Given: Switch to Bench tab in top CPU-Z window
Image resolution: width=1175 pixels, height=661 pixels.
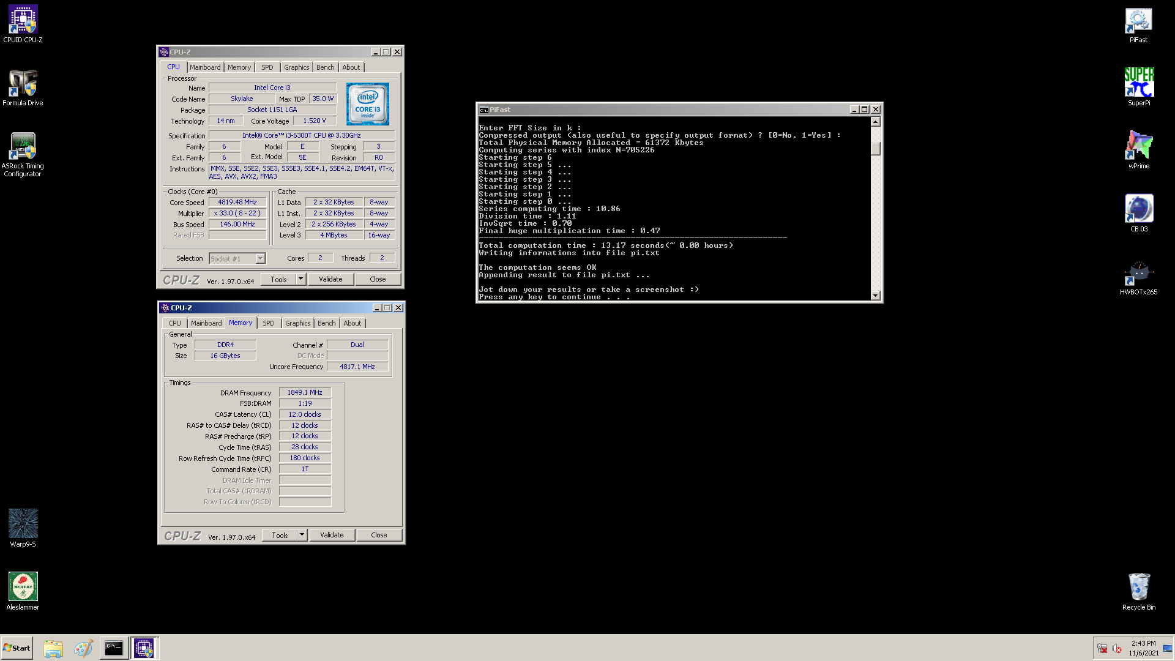Looking at the screenshot, I should coord(326,67).
